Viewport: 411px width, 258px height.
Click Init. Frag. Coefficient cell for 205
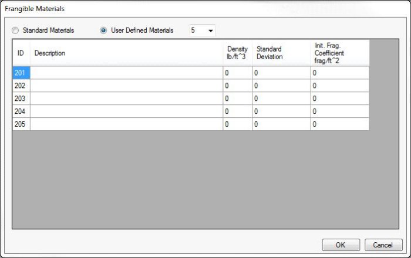[339, 124]
